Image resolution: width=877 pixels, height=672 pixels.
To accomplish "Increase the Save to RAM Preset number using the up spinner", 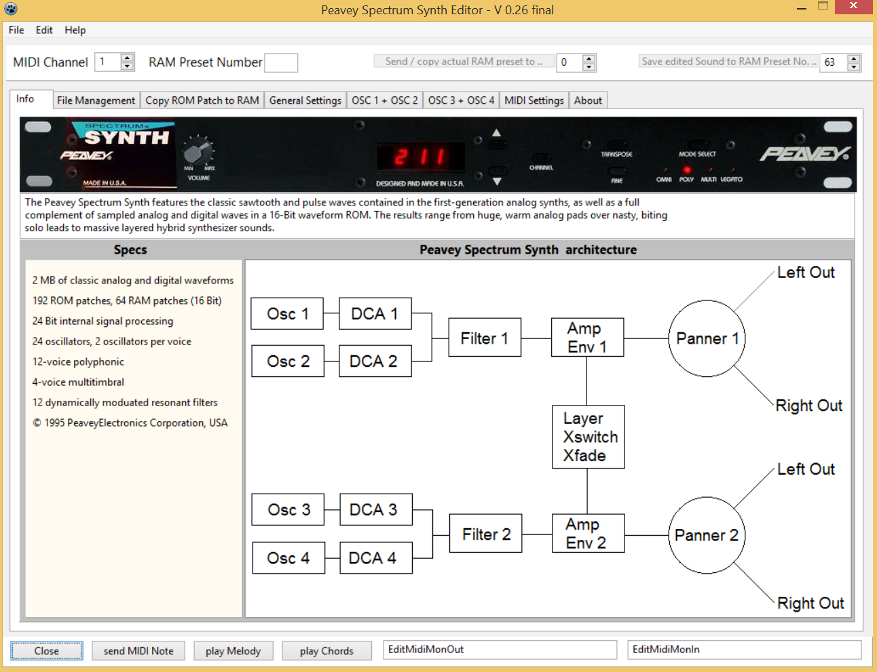I will (x=854, y=58).
